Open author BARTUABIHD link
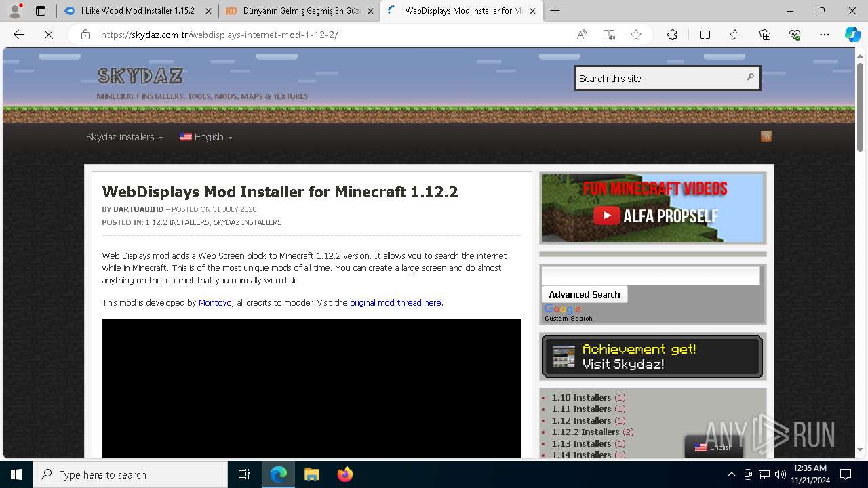The width and height of the screenshot is (868, 488). click(138, 209)
